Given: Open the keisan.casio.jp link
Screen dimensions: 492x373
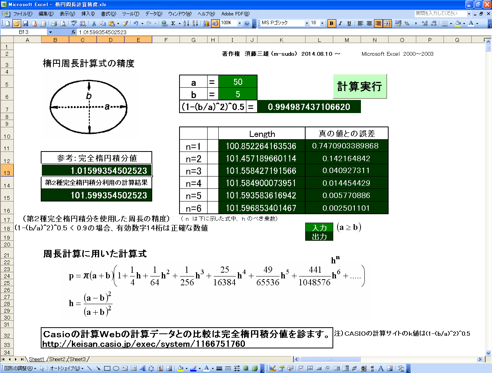Looking at the screenshot, I should point(144,344).
